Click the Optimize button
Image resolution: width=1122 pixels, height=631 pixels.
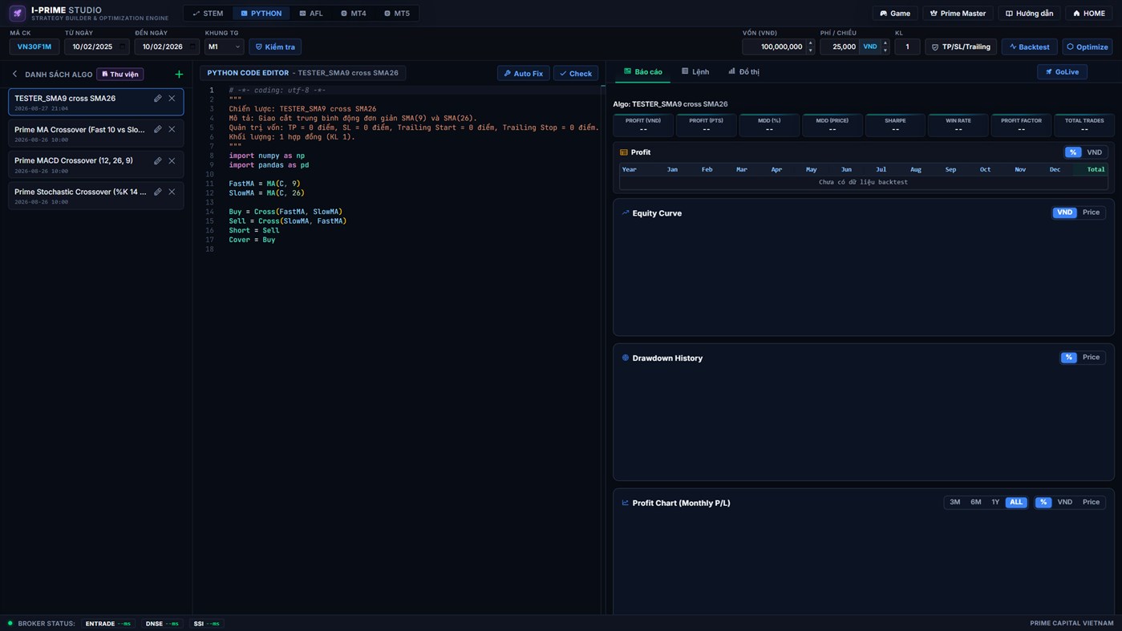pyautogui.click(x=1087, y=47)
